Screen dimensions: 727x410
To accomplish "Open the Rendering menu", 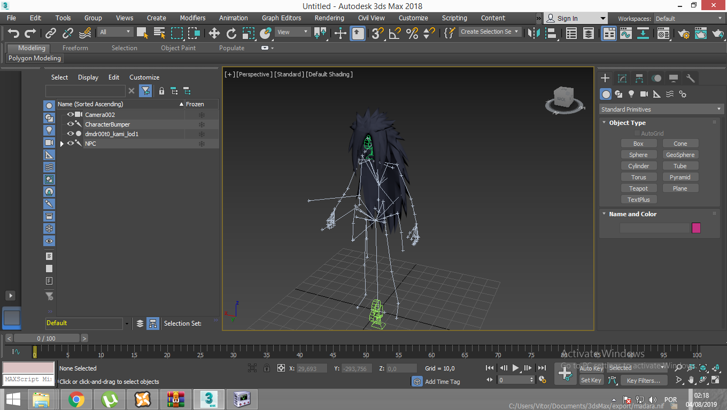I will 329,18.
